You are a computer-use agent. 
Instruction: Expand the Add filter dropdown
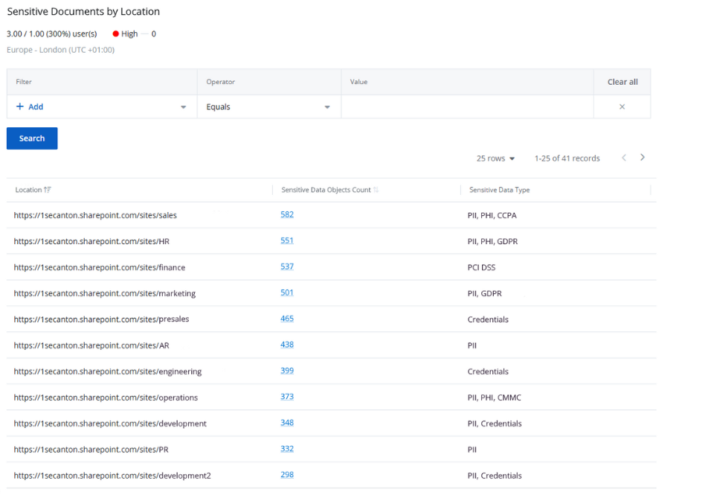(x=183, y=106)
